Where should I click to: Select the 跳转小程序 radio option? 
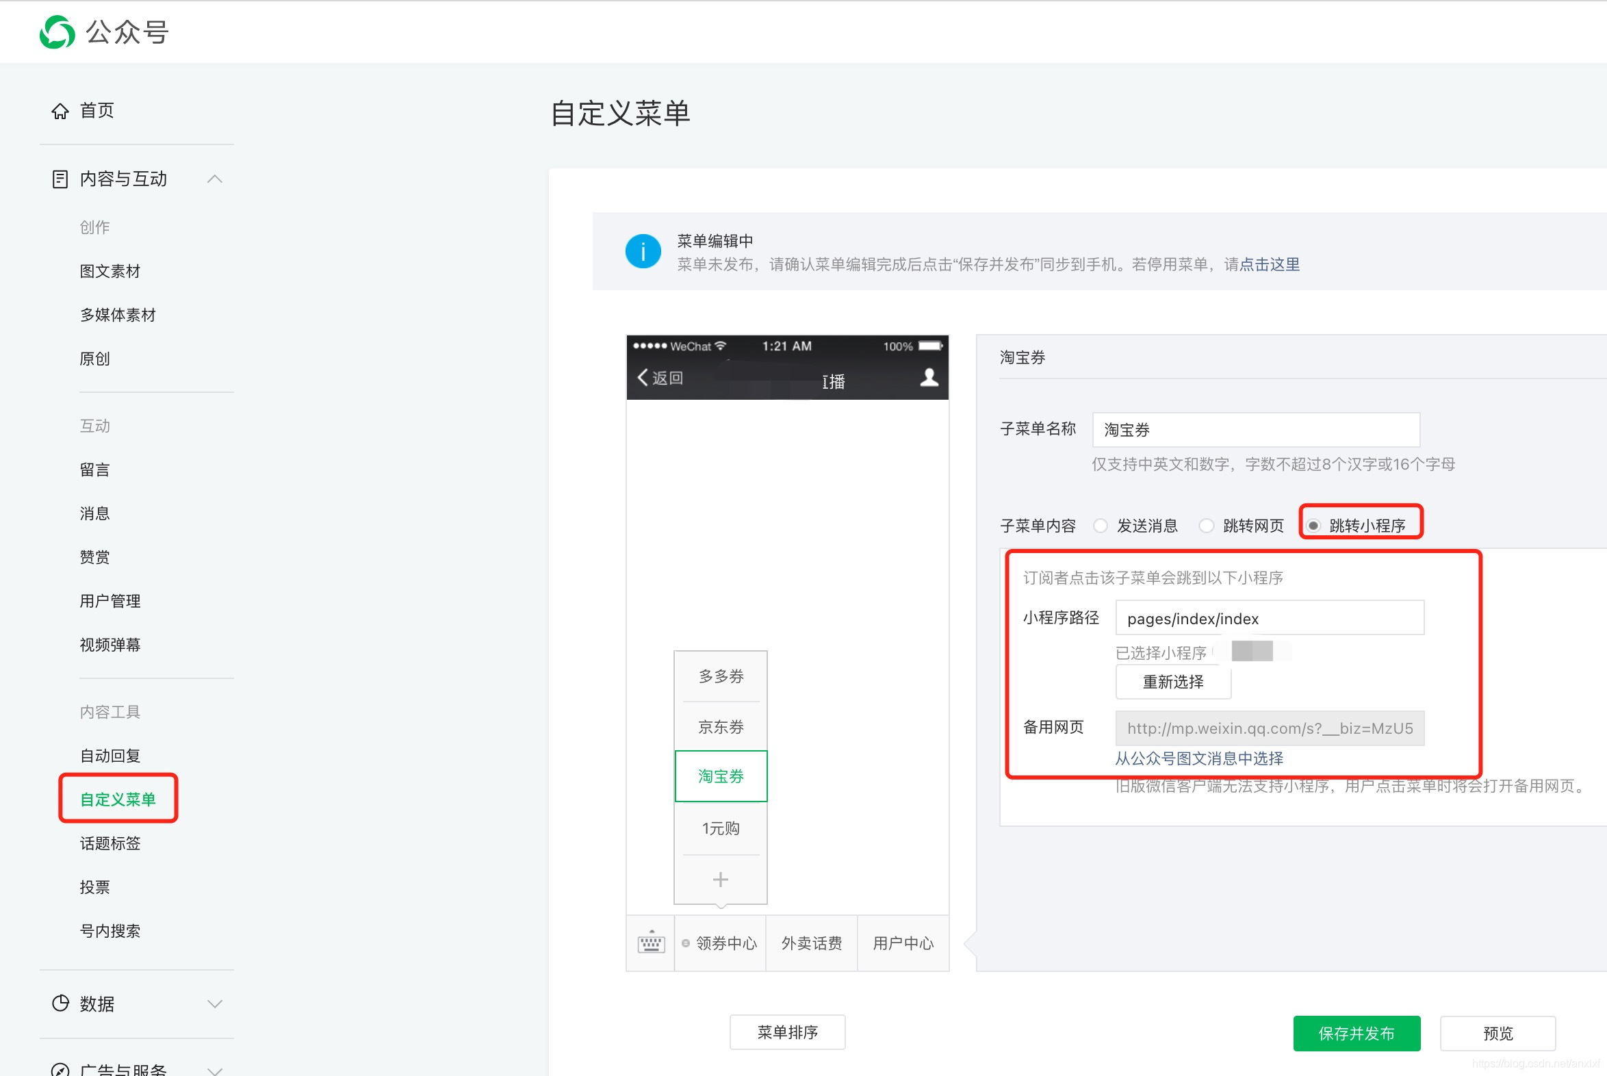(x=1313, y=526)
